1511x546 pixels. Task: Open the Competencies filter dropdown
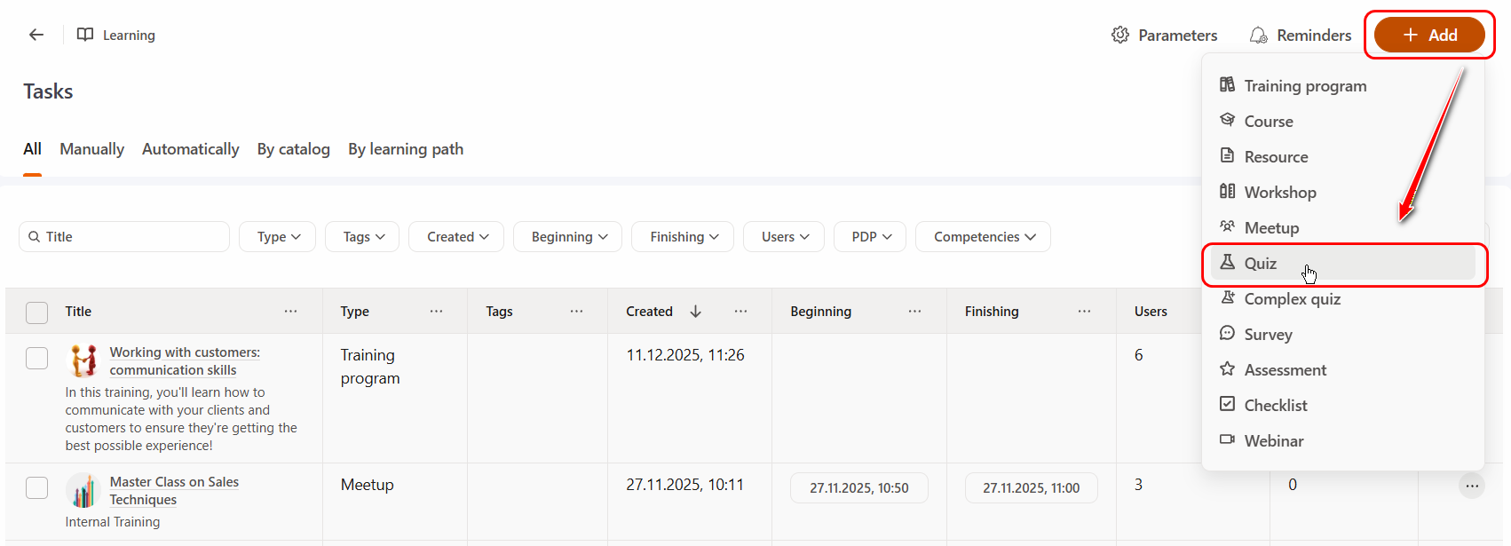coord(983,237)
